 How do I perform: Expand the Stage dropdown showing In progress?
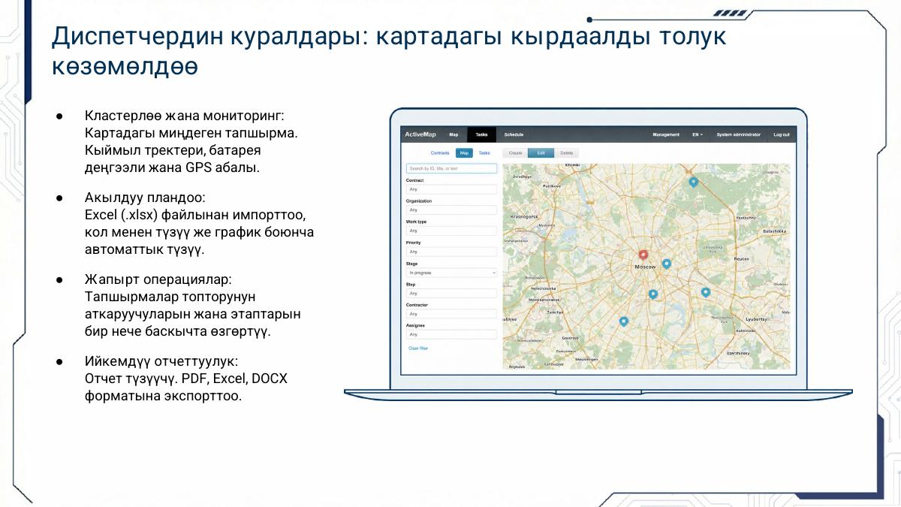pyautogui.click(x=451, y=273)
